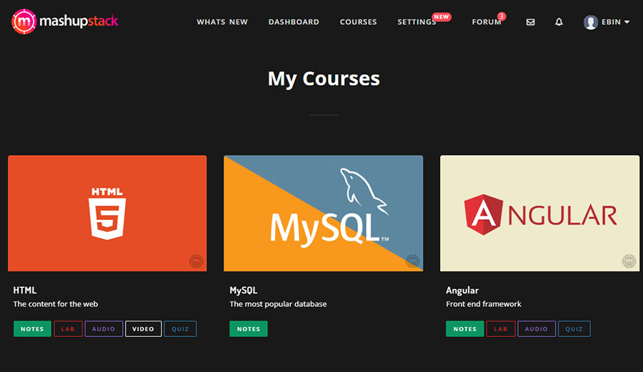Viewport: 643px width, 372px height.
Task: Click the HTML course title
Action: [x=25, y=291]
